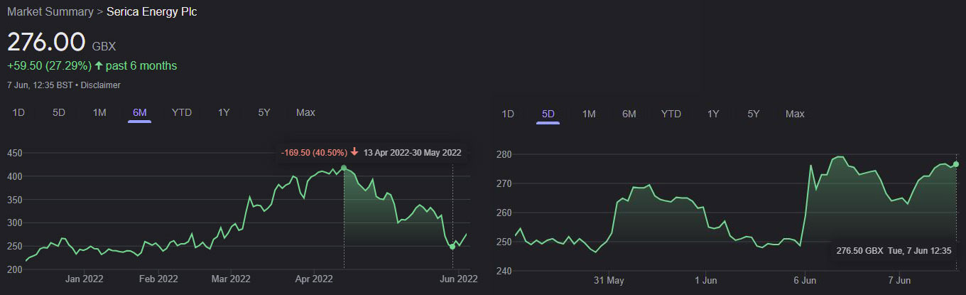The image size is (966, 295).
Task: Click the 13 Apr 2022-30 May 2022 range label
Action: coord(412,152)
